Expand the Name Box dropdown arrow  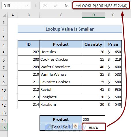coord(28,5)
